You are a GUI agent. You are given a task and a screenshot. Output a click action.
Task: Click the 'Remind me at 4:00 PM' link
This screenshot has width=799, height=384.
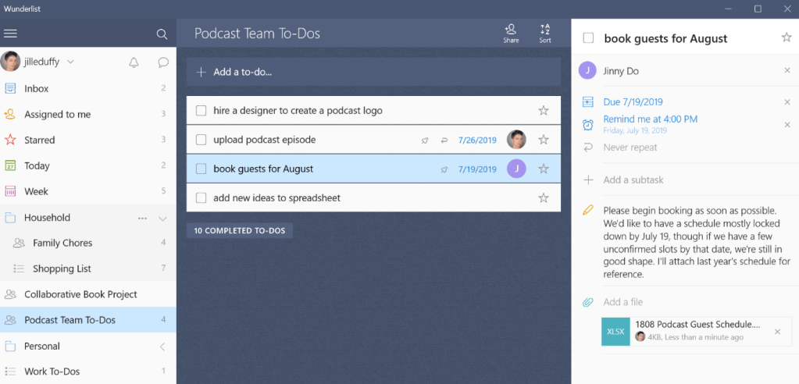coord(650,119)
